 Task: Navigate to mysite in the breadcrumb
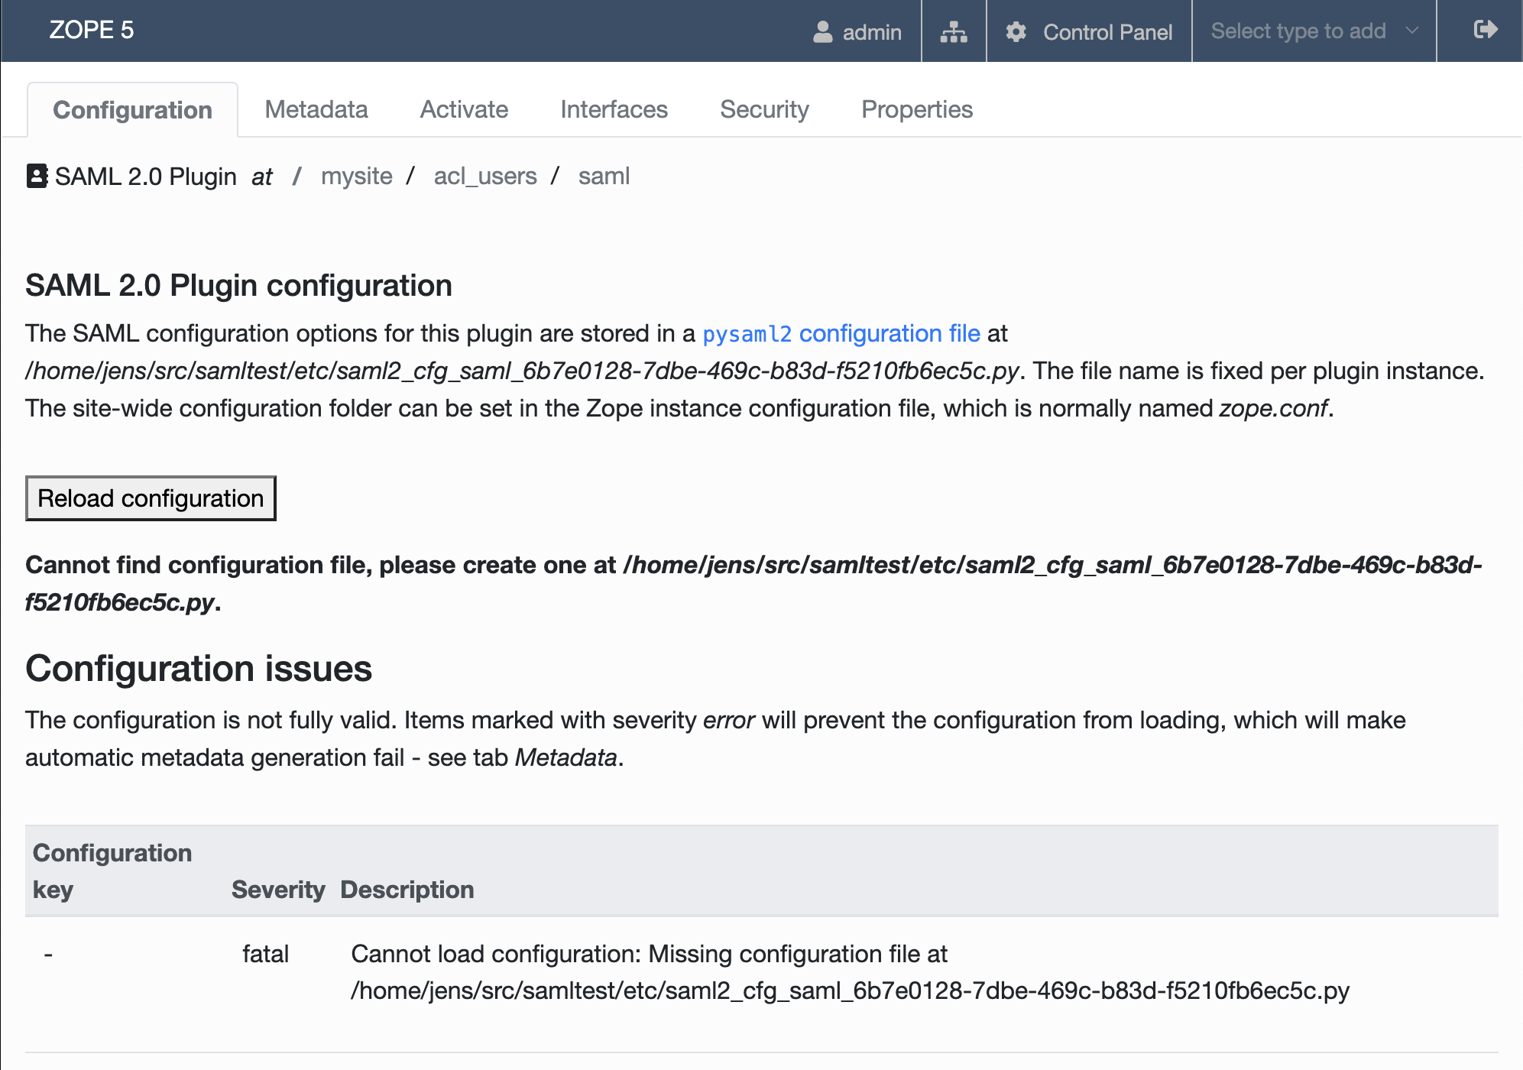coord(356,176)
